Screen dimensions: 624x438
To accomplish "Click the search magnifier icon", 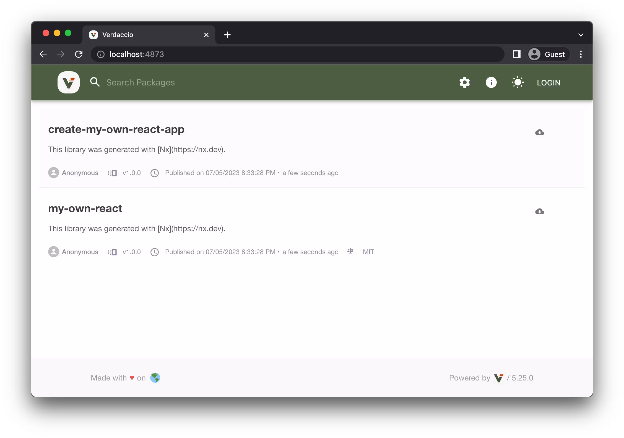I will (x=95, y=82).
